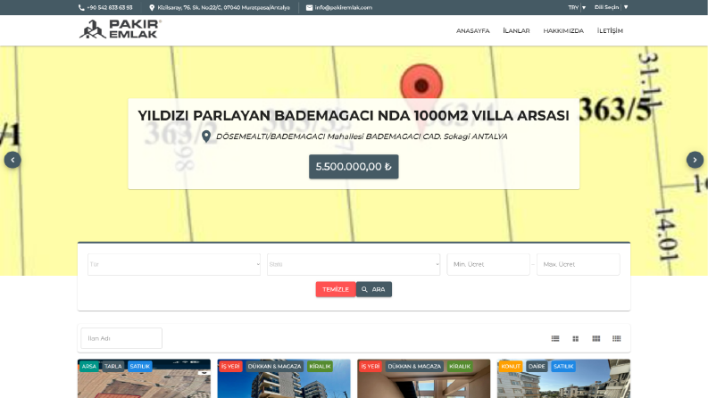Viewport: 708px width, 398px height.
Task: Open the Pakir Emlak logo home link
Action: click(x=121, y=29)
